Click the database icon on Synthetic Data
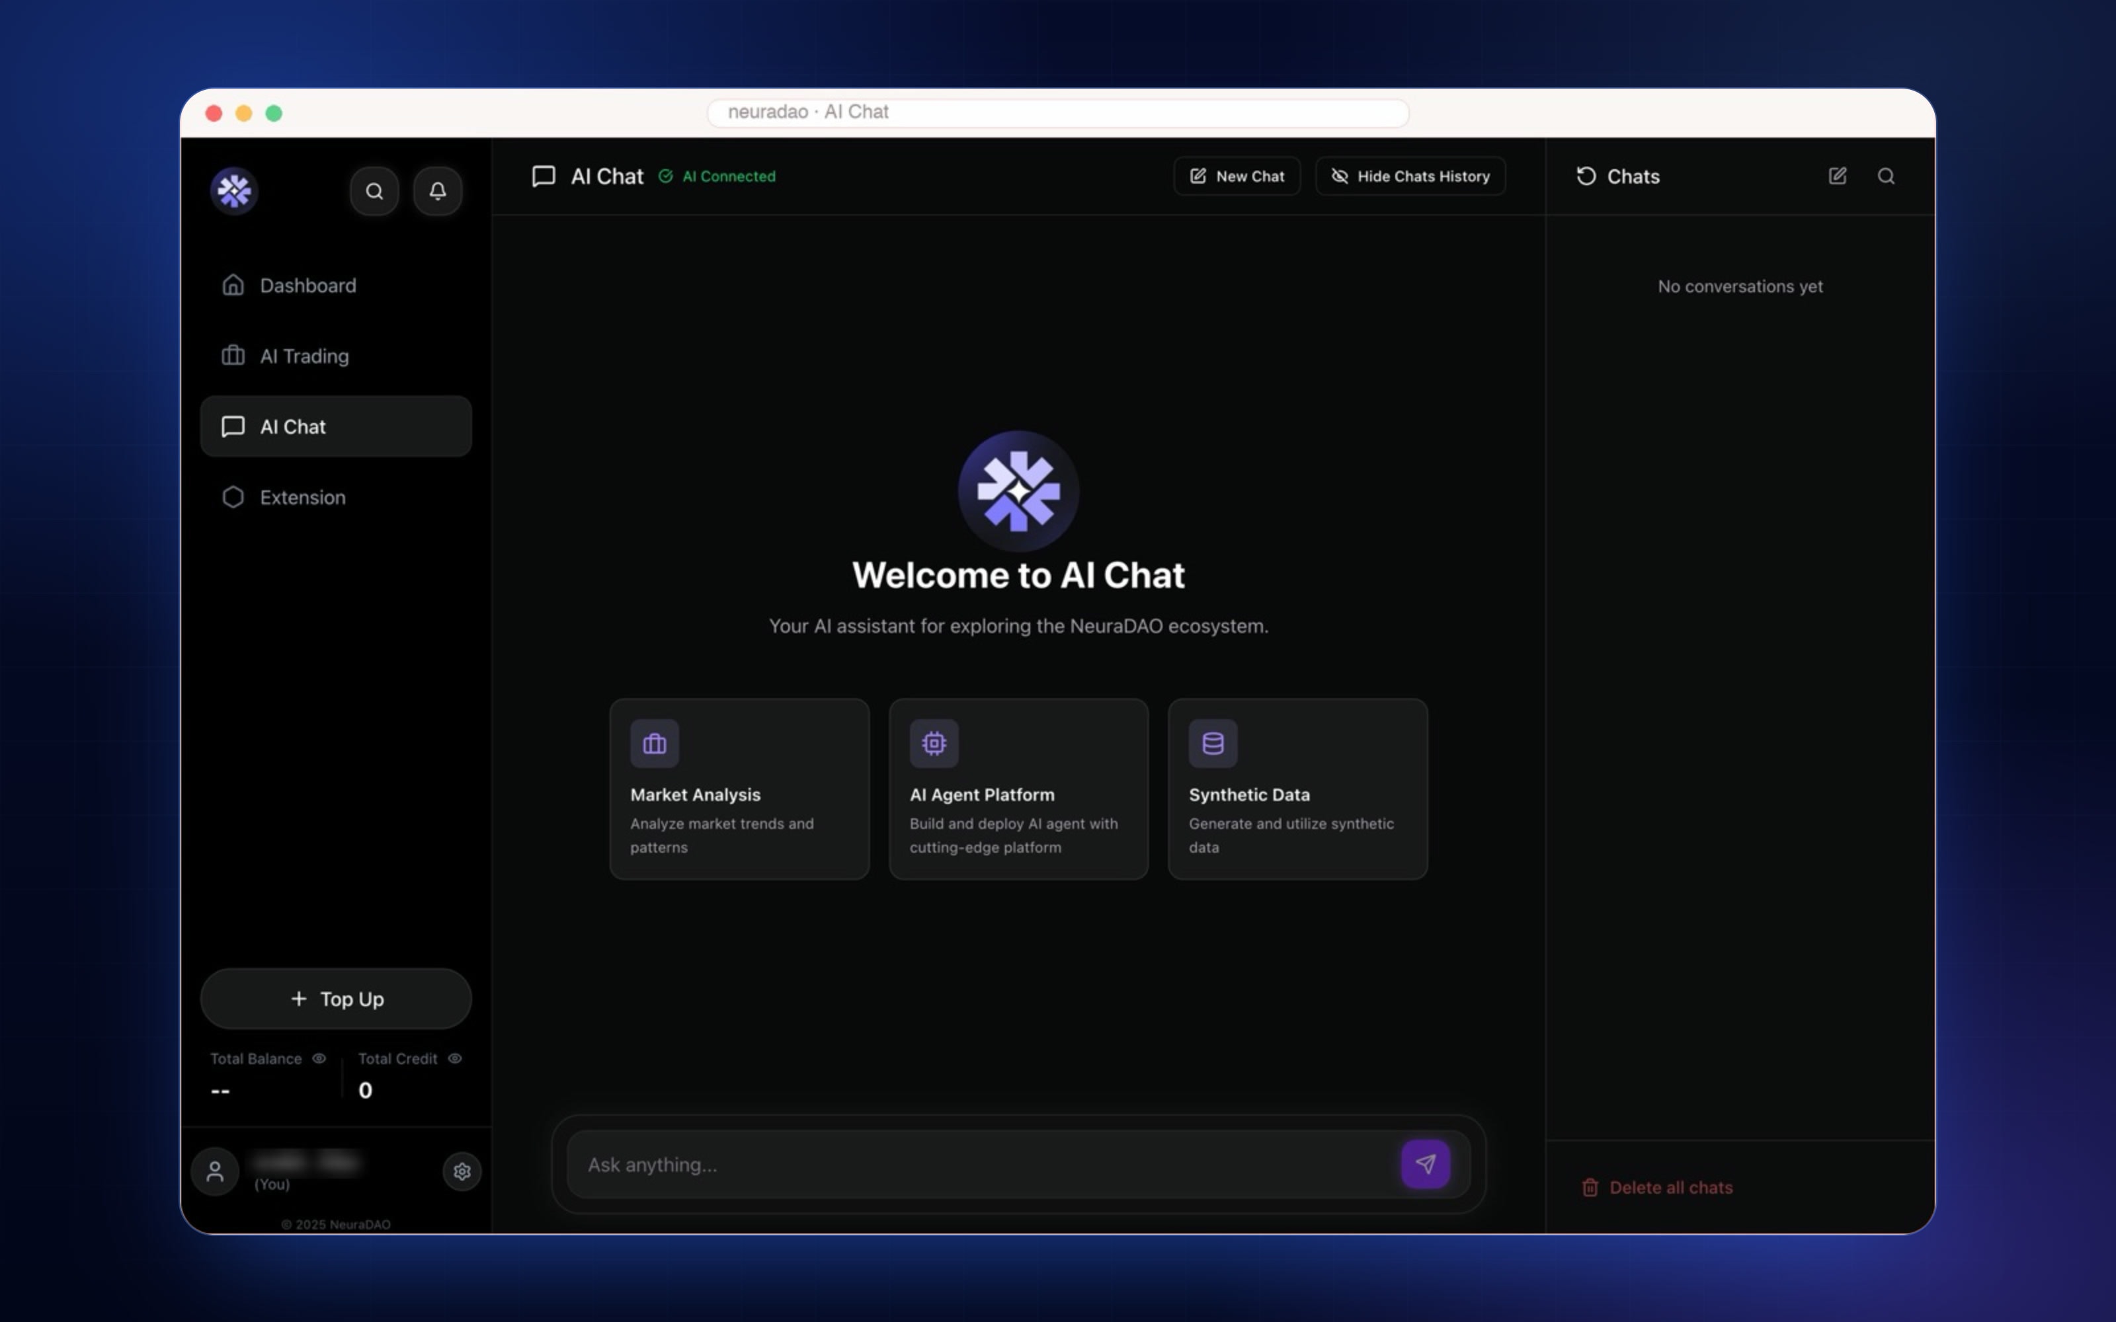Screen dimensions: 2116x1322 click(x=1213, y=743)
